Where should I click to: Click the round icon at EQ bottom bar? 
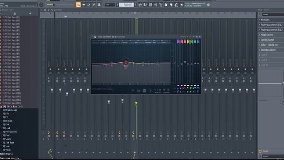144,91
